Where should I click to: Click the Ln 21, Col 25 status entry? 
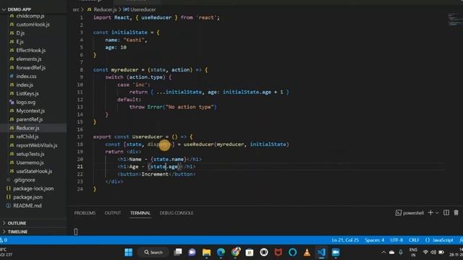345,240
